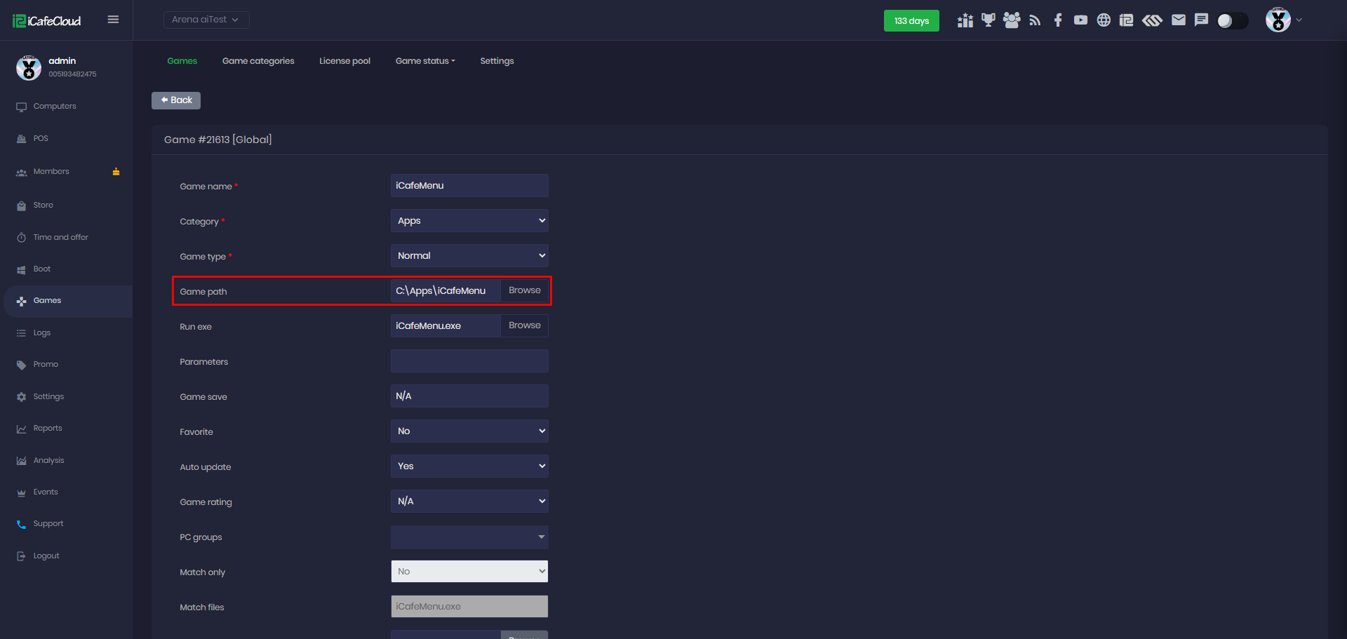The height and width of the screenshot is (639, 1347).
Task: Click the Match files field
Action: pos(469,607)
